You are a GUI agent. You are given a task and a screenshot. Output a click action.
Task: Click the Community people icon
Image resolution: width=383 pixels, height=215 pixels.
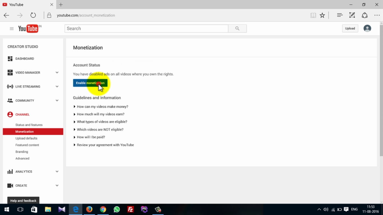[10, 101]
